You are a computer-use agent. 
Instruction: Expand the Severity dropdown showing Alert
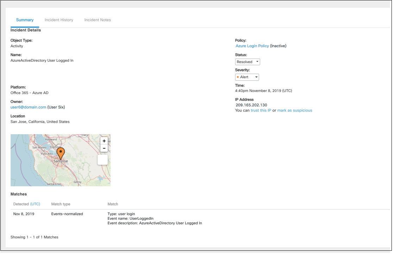pos(247,77)
